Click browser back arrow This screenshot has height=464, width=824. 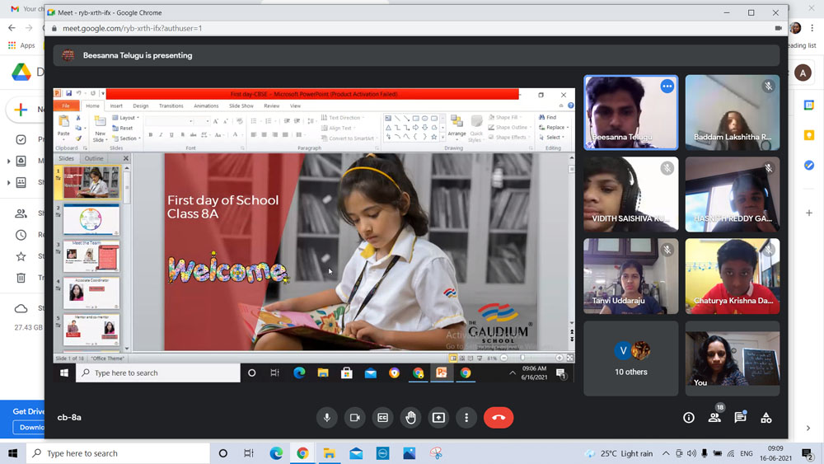pos(12,28)
